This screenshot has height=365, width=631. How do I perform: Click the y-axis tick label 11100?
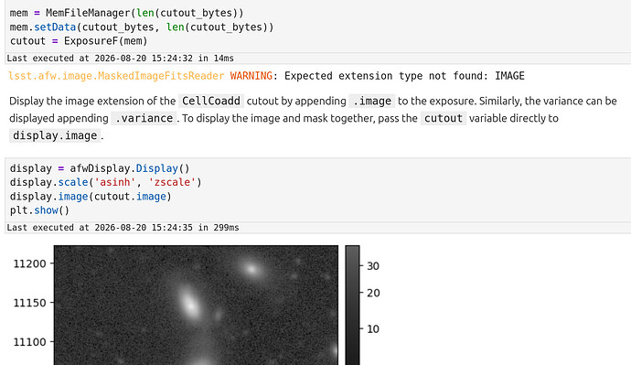[x=30, y=342]
